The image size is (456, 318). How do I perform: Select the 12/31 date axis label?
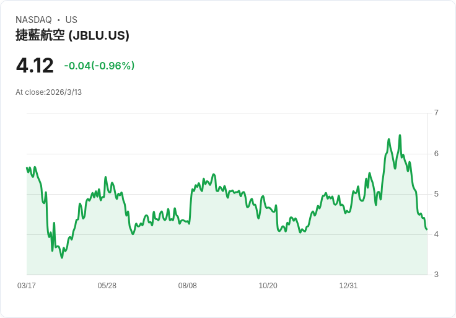348,286
